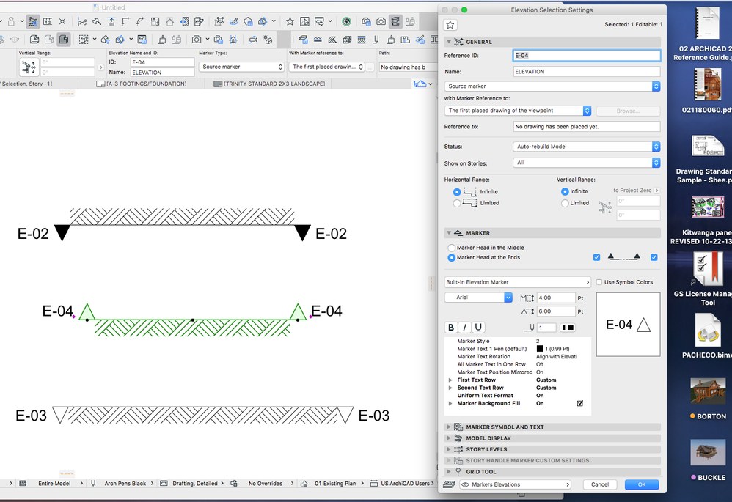Cancel the Elevation Selection Settings dialog
Viewport: 732px width, 502px height.
[600, 484]
